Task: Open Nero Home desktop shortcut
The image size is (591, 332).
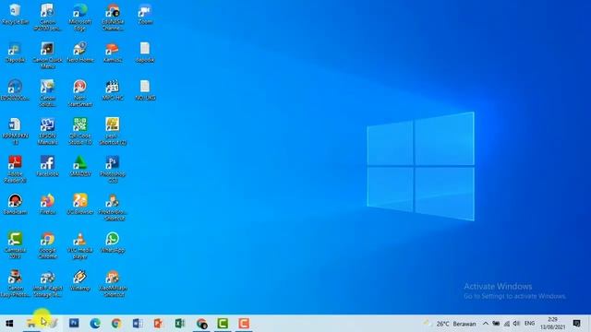Action: (80, 52)
